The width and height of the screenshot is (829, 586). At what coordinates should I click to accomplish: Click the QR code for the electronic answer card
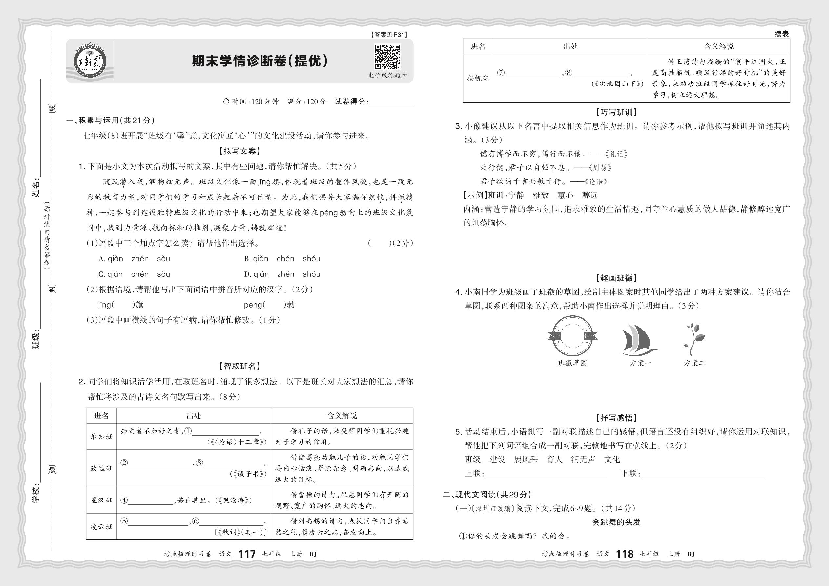point(387,57)
